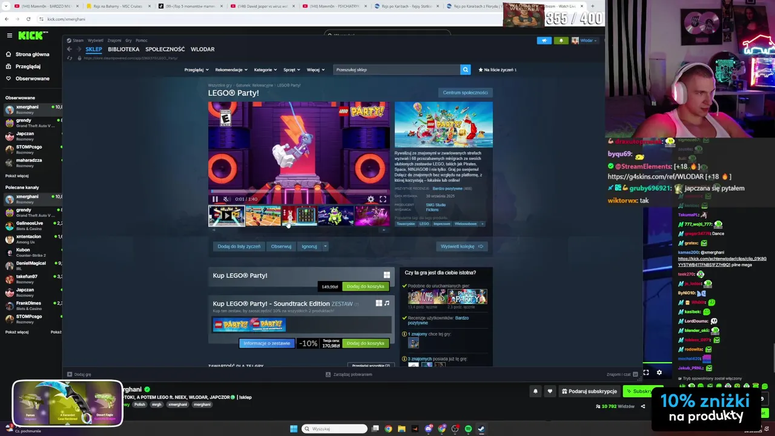Switch to the SKLEP tab

[94, 49]
